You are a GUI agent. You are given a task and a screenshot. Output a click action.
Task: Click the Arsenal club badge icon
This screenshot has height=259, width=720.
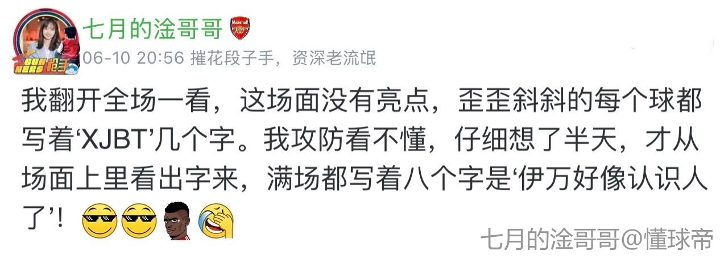pyautogui.click(x=239, y=28)
